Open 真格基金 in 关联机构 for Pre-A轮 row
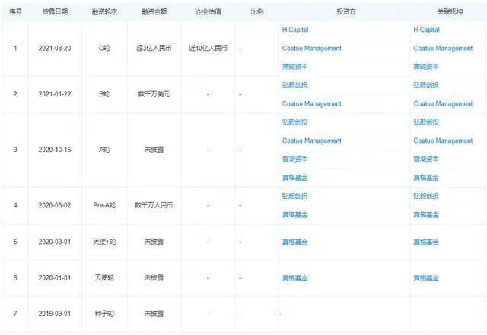This screenshot has width=487, height=335. (426, 215)
